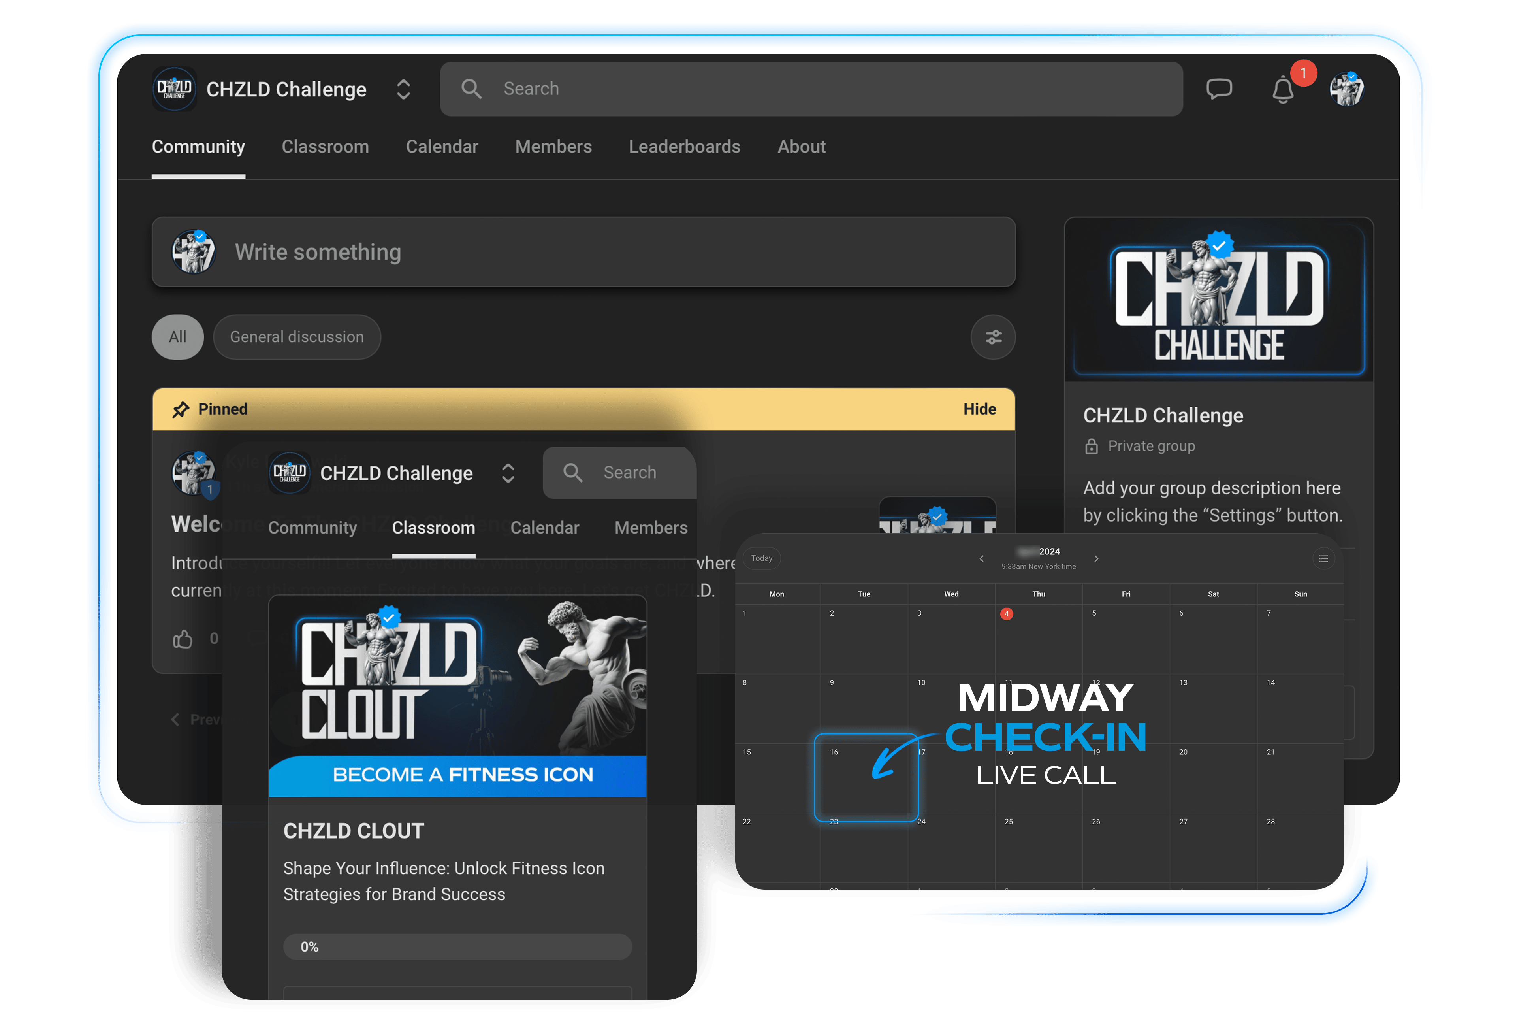Click the notifications bell icon
Screen dimensions: 1517x1035
click(1283, 90)
